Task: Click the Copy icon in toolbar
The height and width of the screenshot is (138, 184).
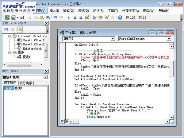Action: pos(36,17)
